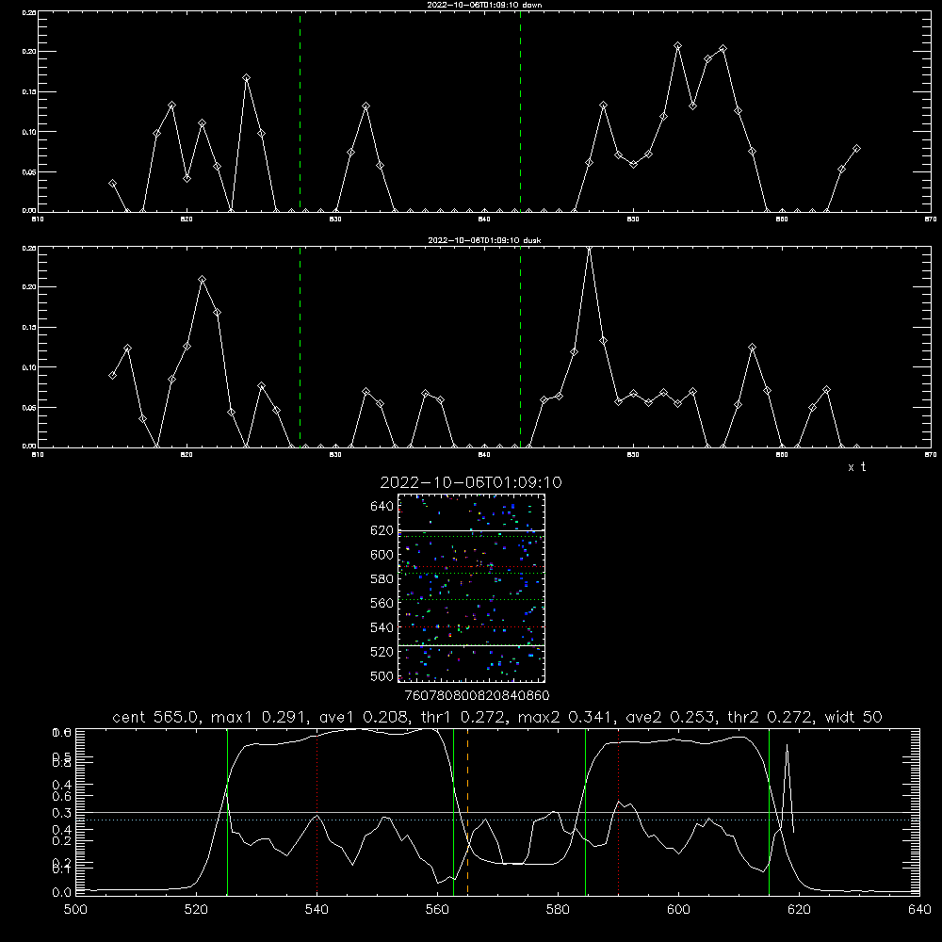
Task: Click the lower white horizontal line in image panel
Action: point(471,645)
